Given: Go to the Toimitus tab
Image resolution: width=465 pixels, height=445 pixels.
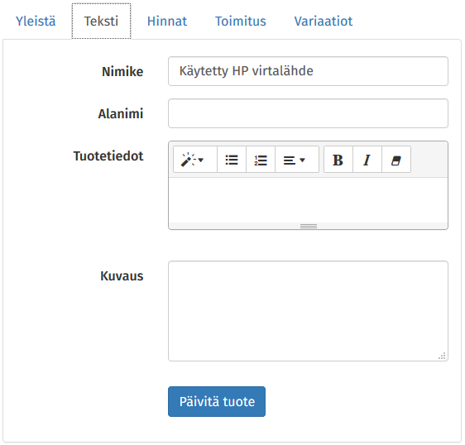Looking at the screenshot, I should [x=241, y=22].
